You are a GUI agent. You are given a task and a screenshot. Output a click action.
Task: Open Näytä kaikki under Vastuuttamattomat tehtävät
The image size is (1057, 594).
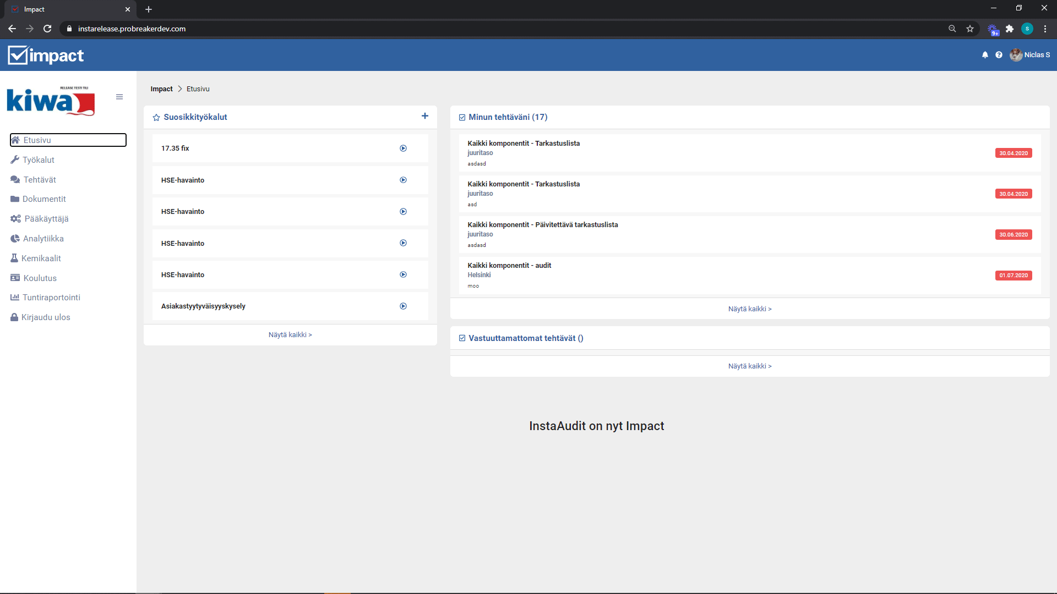pyautogui.click(x=749, y=366)
